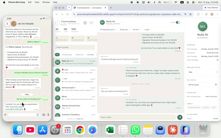Open calendar picker in Follow-up field
Viewport: 221px width, 138px height.
pos(216,85)
